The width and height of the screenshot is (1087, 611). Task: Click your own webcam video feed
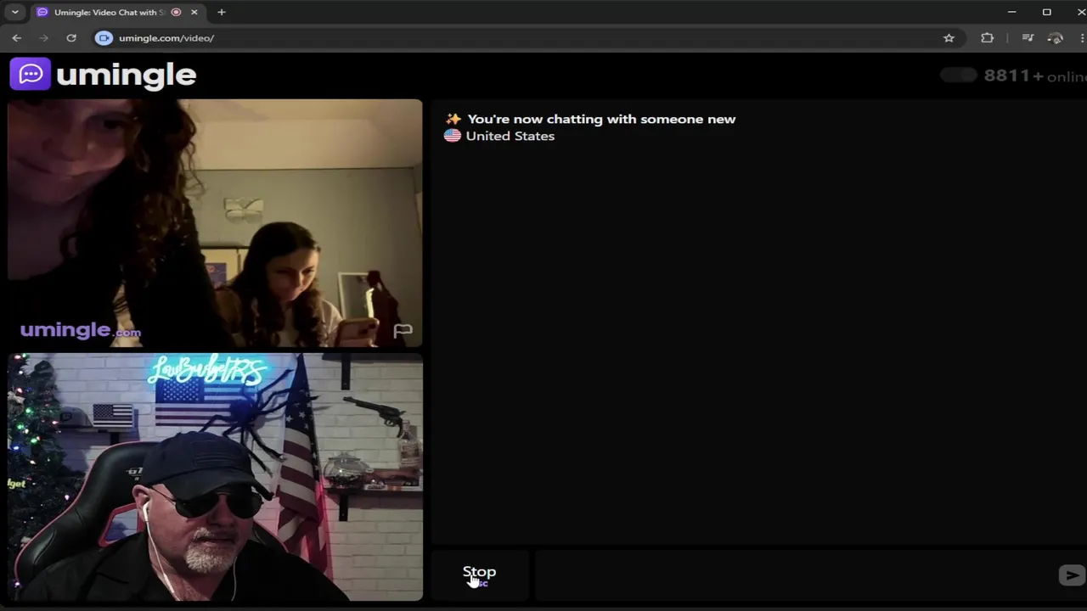(215, 477)
